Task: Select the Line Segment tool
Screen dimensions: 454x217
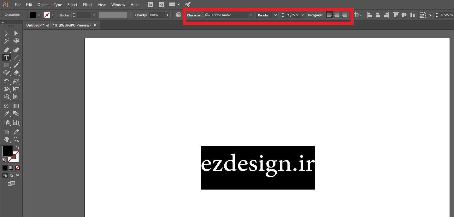Action: 16,57
